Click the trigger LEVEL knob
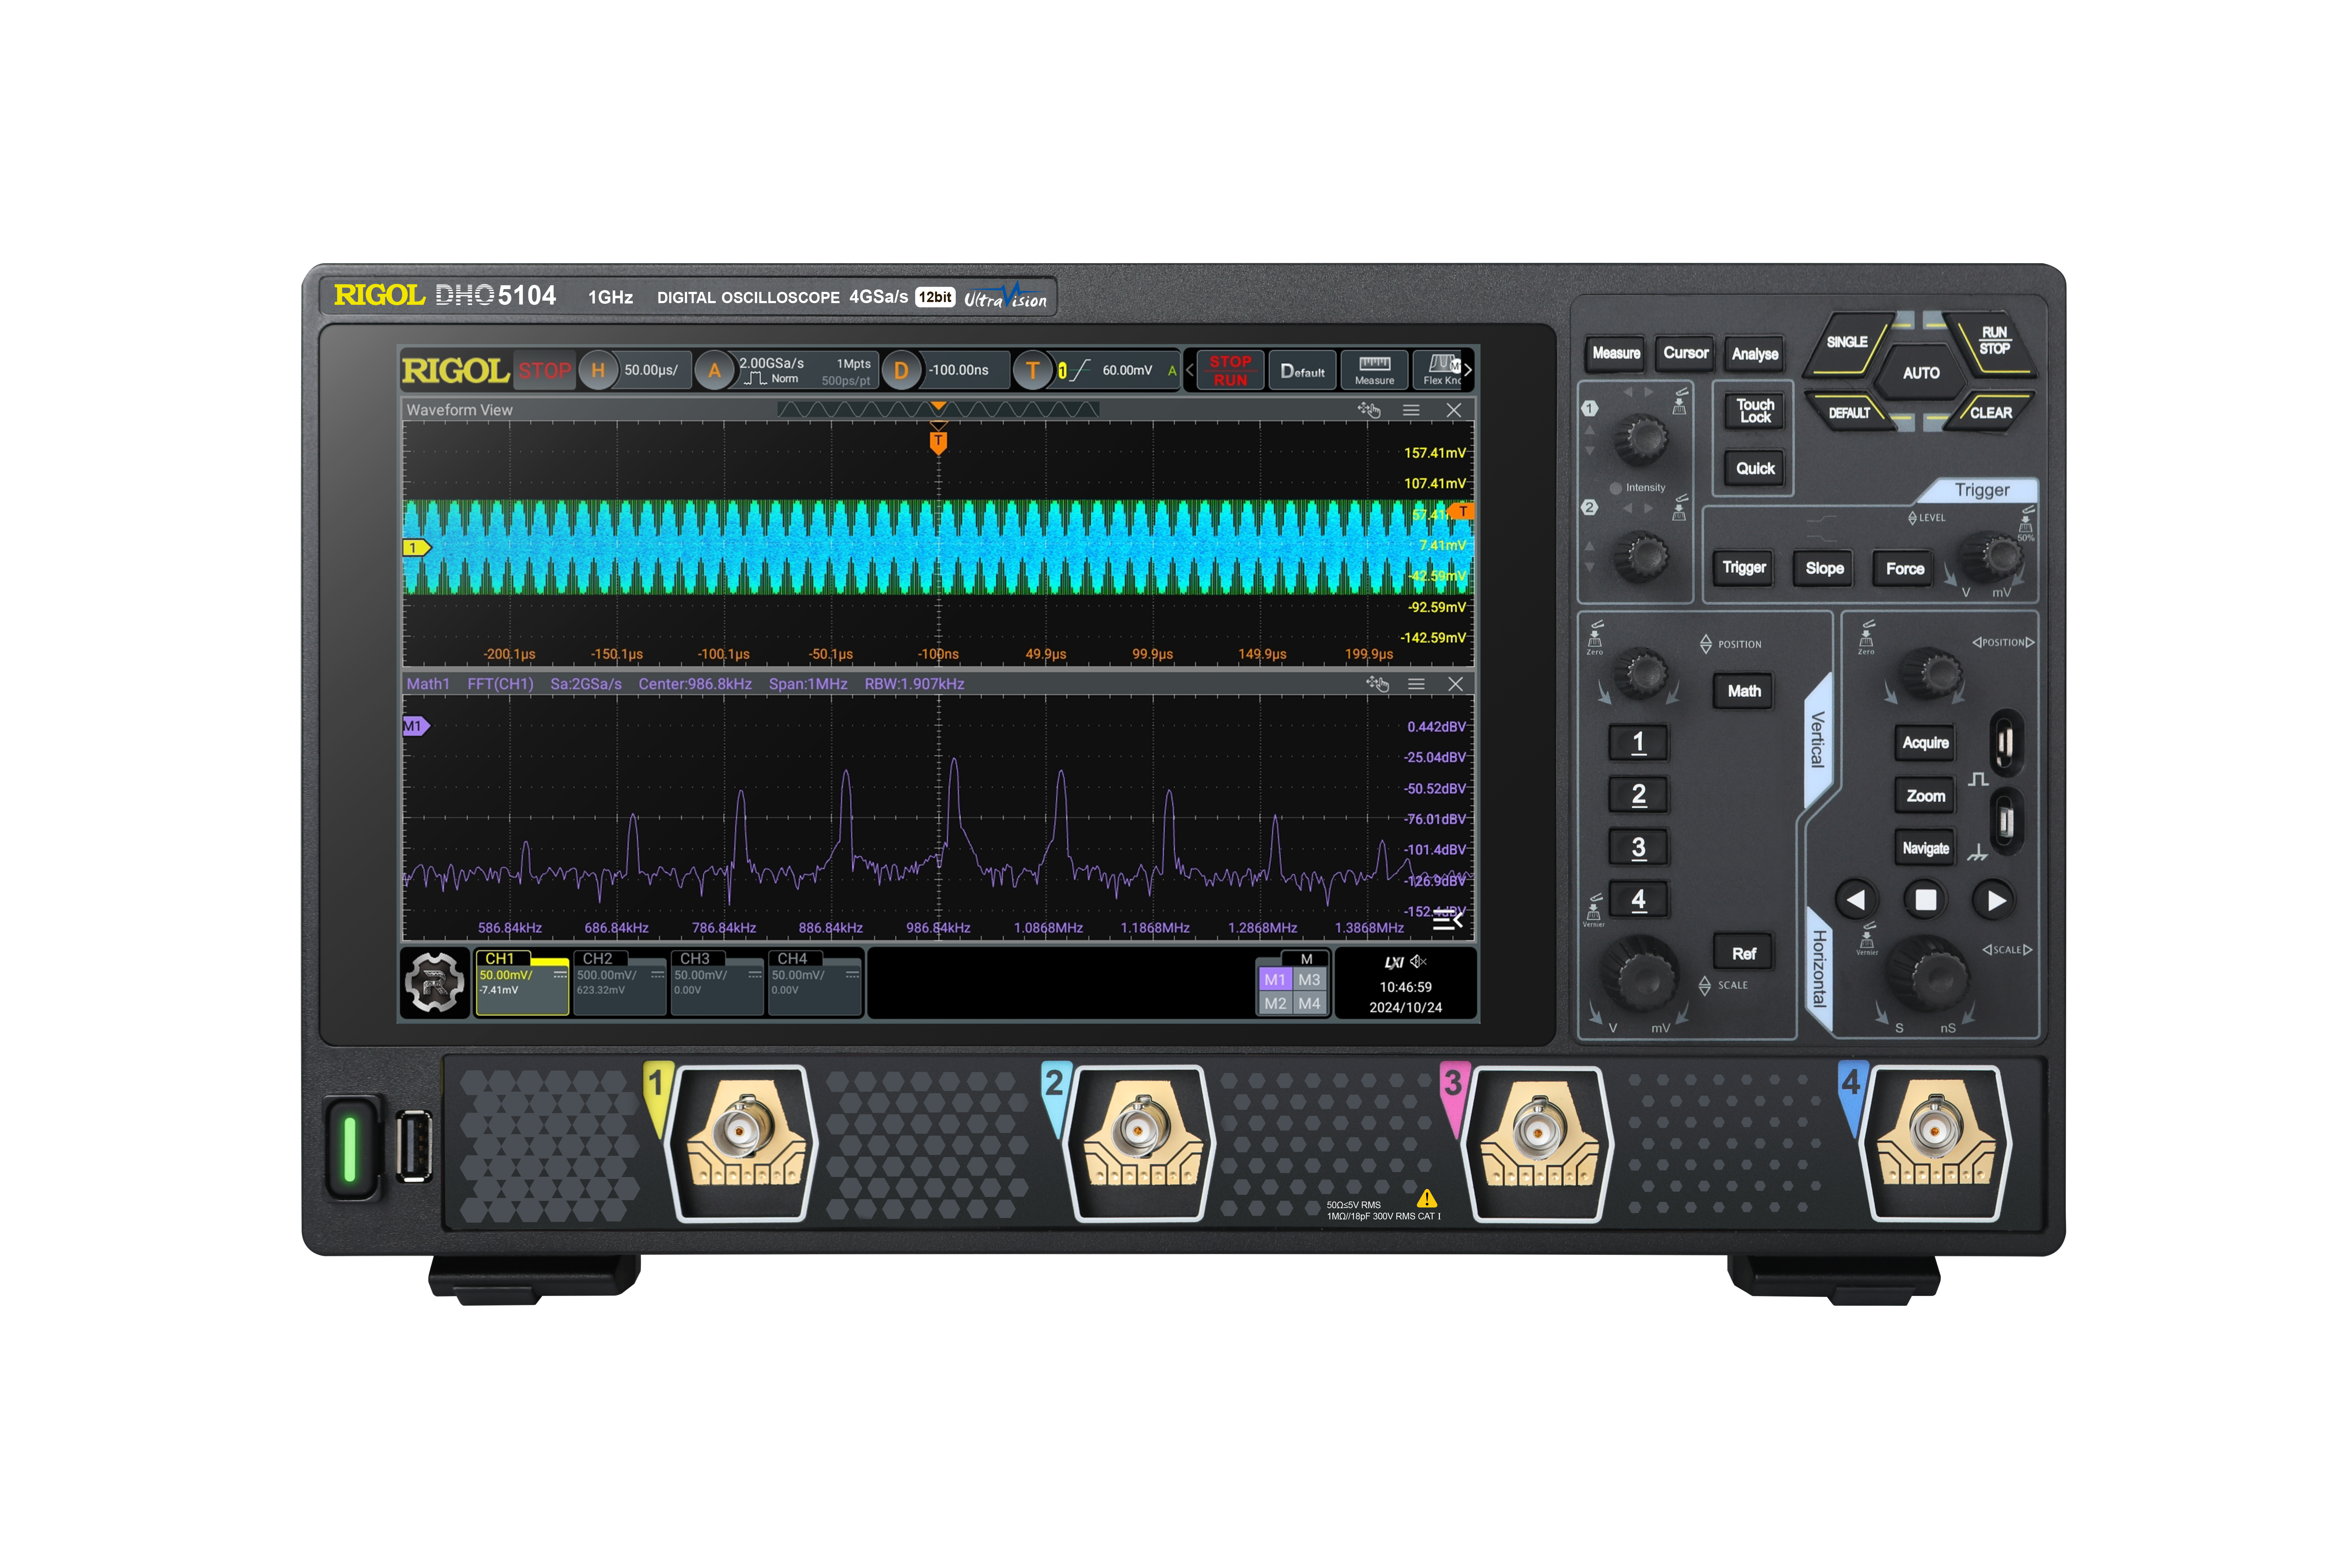Screen dimensions: 2352x1568 click(1993, 556)
